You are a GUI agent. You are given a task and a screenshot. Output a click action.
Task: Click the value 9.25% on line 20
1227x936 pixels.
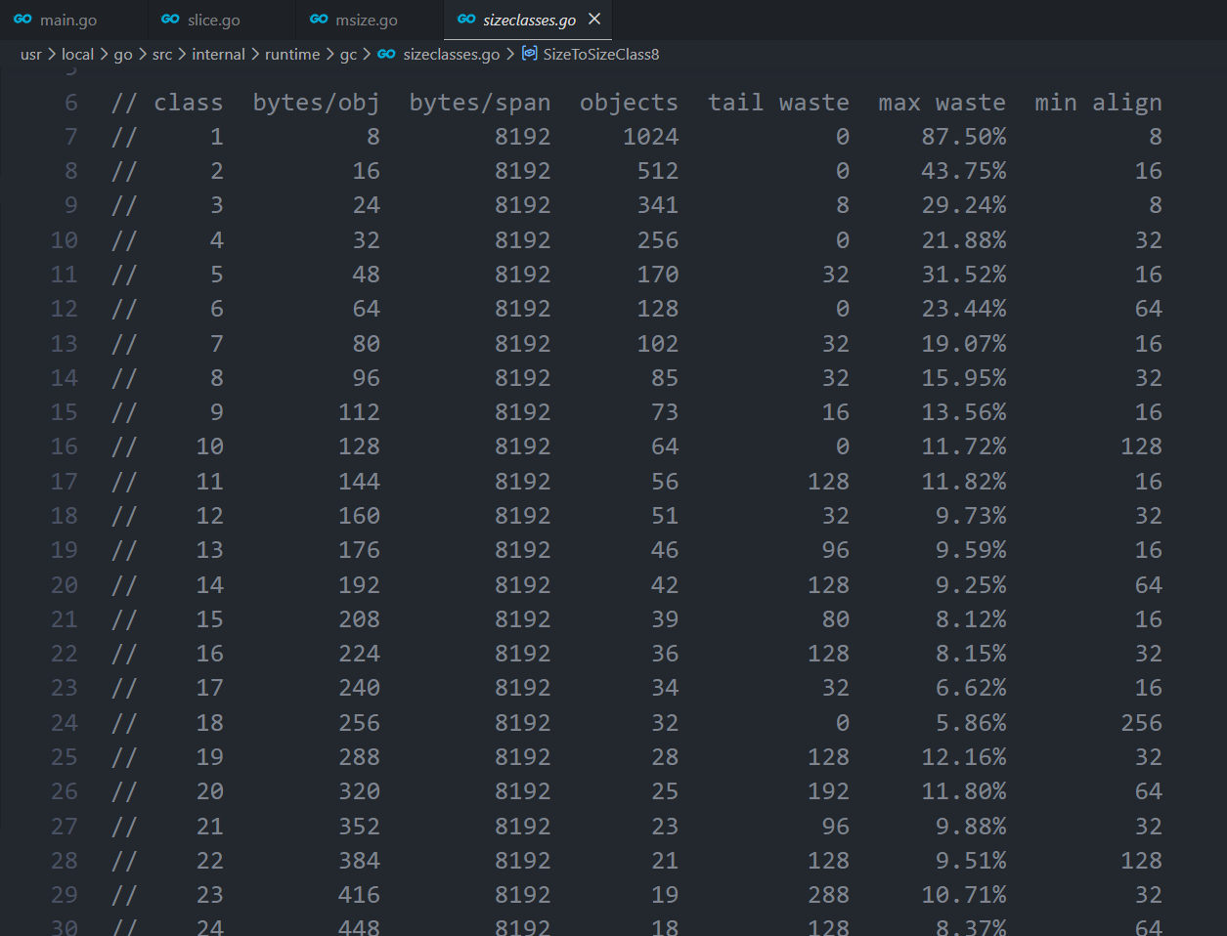970,585
